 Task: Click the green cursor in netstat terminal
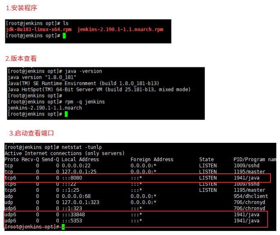click(x=63, y=227)
